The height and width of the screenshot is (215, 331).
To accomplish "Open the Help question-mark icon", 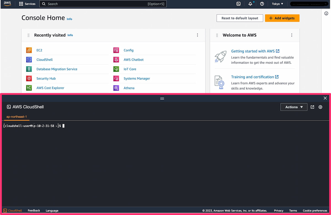I will click(x=262, y=4).
